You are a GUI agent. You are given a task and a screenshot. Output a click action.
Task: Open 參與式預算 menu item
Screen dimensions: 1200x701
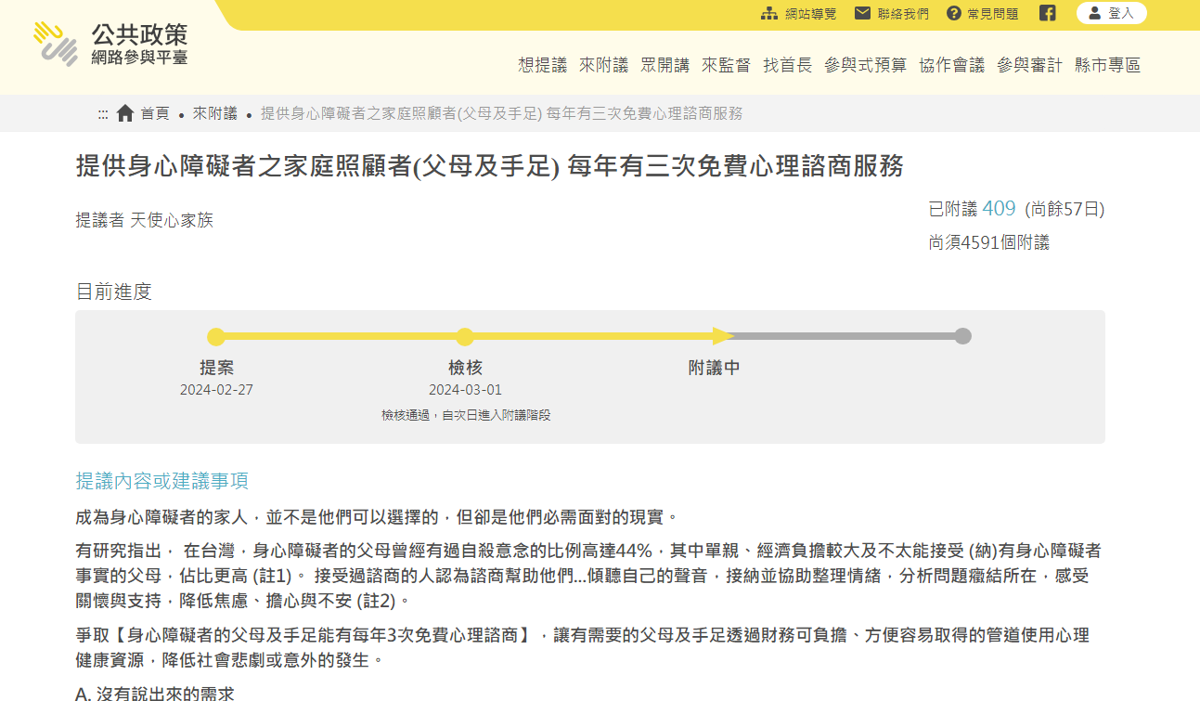pyautogui.click(x=865, y=65)
